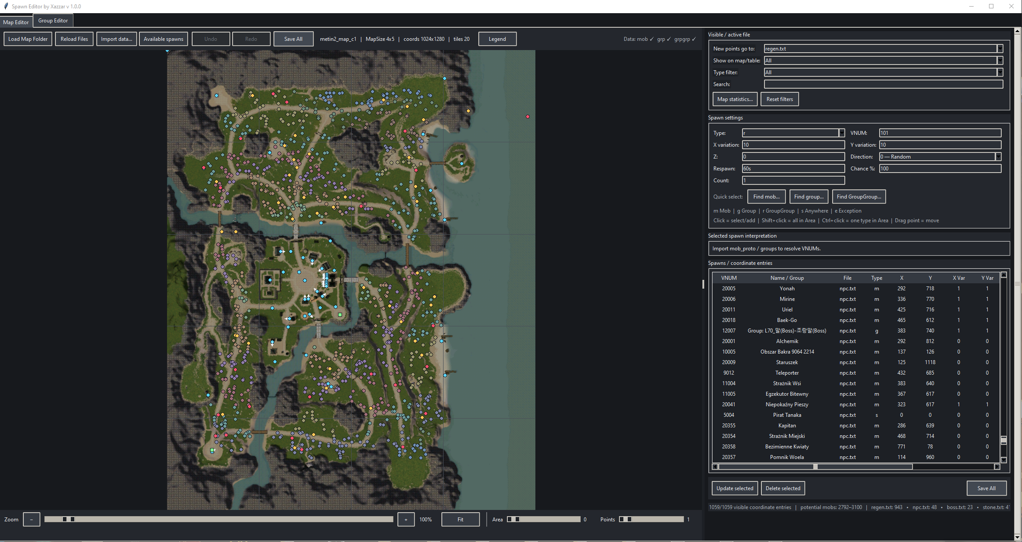
Task: Show the Available spawns list
Action: [164, 39]
